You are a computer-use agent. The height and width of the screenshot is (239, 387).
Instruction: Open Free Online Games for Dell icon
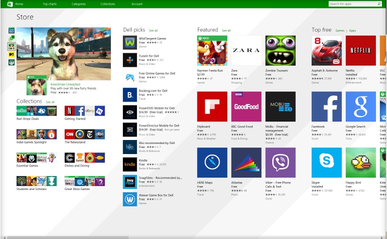point(130,77)
